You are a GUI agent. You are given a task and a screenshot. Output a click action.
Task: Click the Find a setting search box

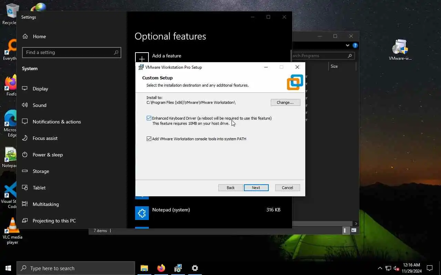click(x=71, y=52)
